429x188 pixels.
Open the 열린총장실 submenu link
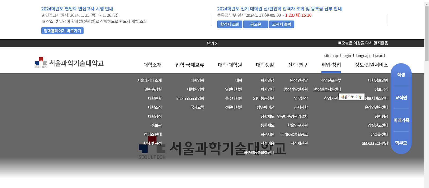[x=153, y=89]
